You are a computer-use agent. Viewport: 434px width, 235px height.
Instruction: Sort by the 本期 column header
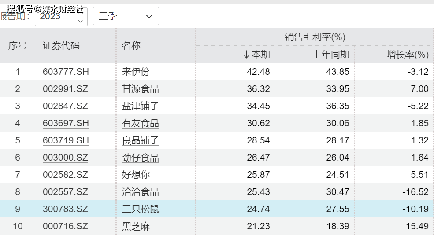tap(256, 55)
